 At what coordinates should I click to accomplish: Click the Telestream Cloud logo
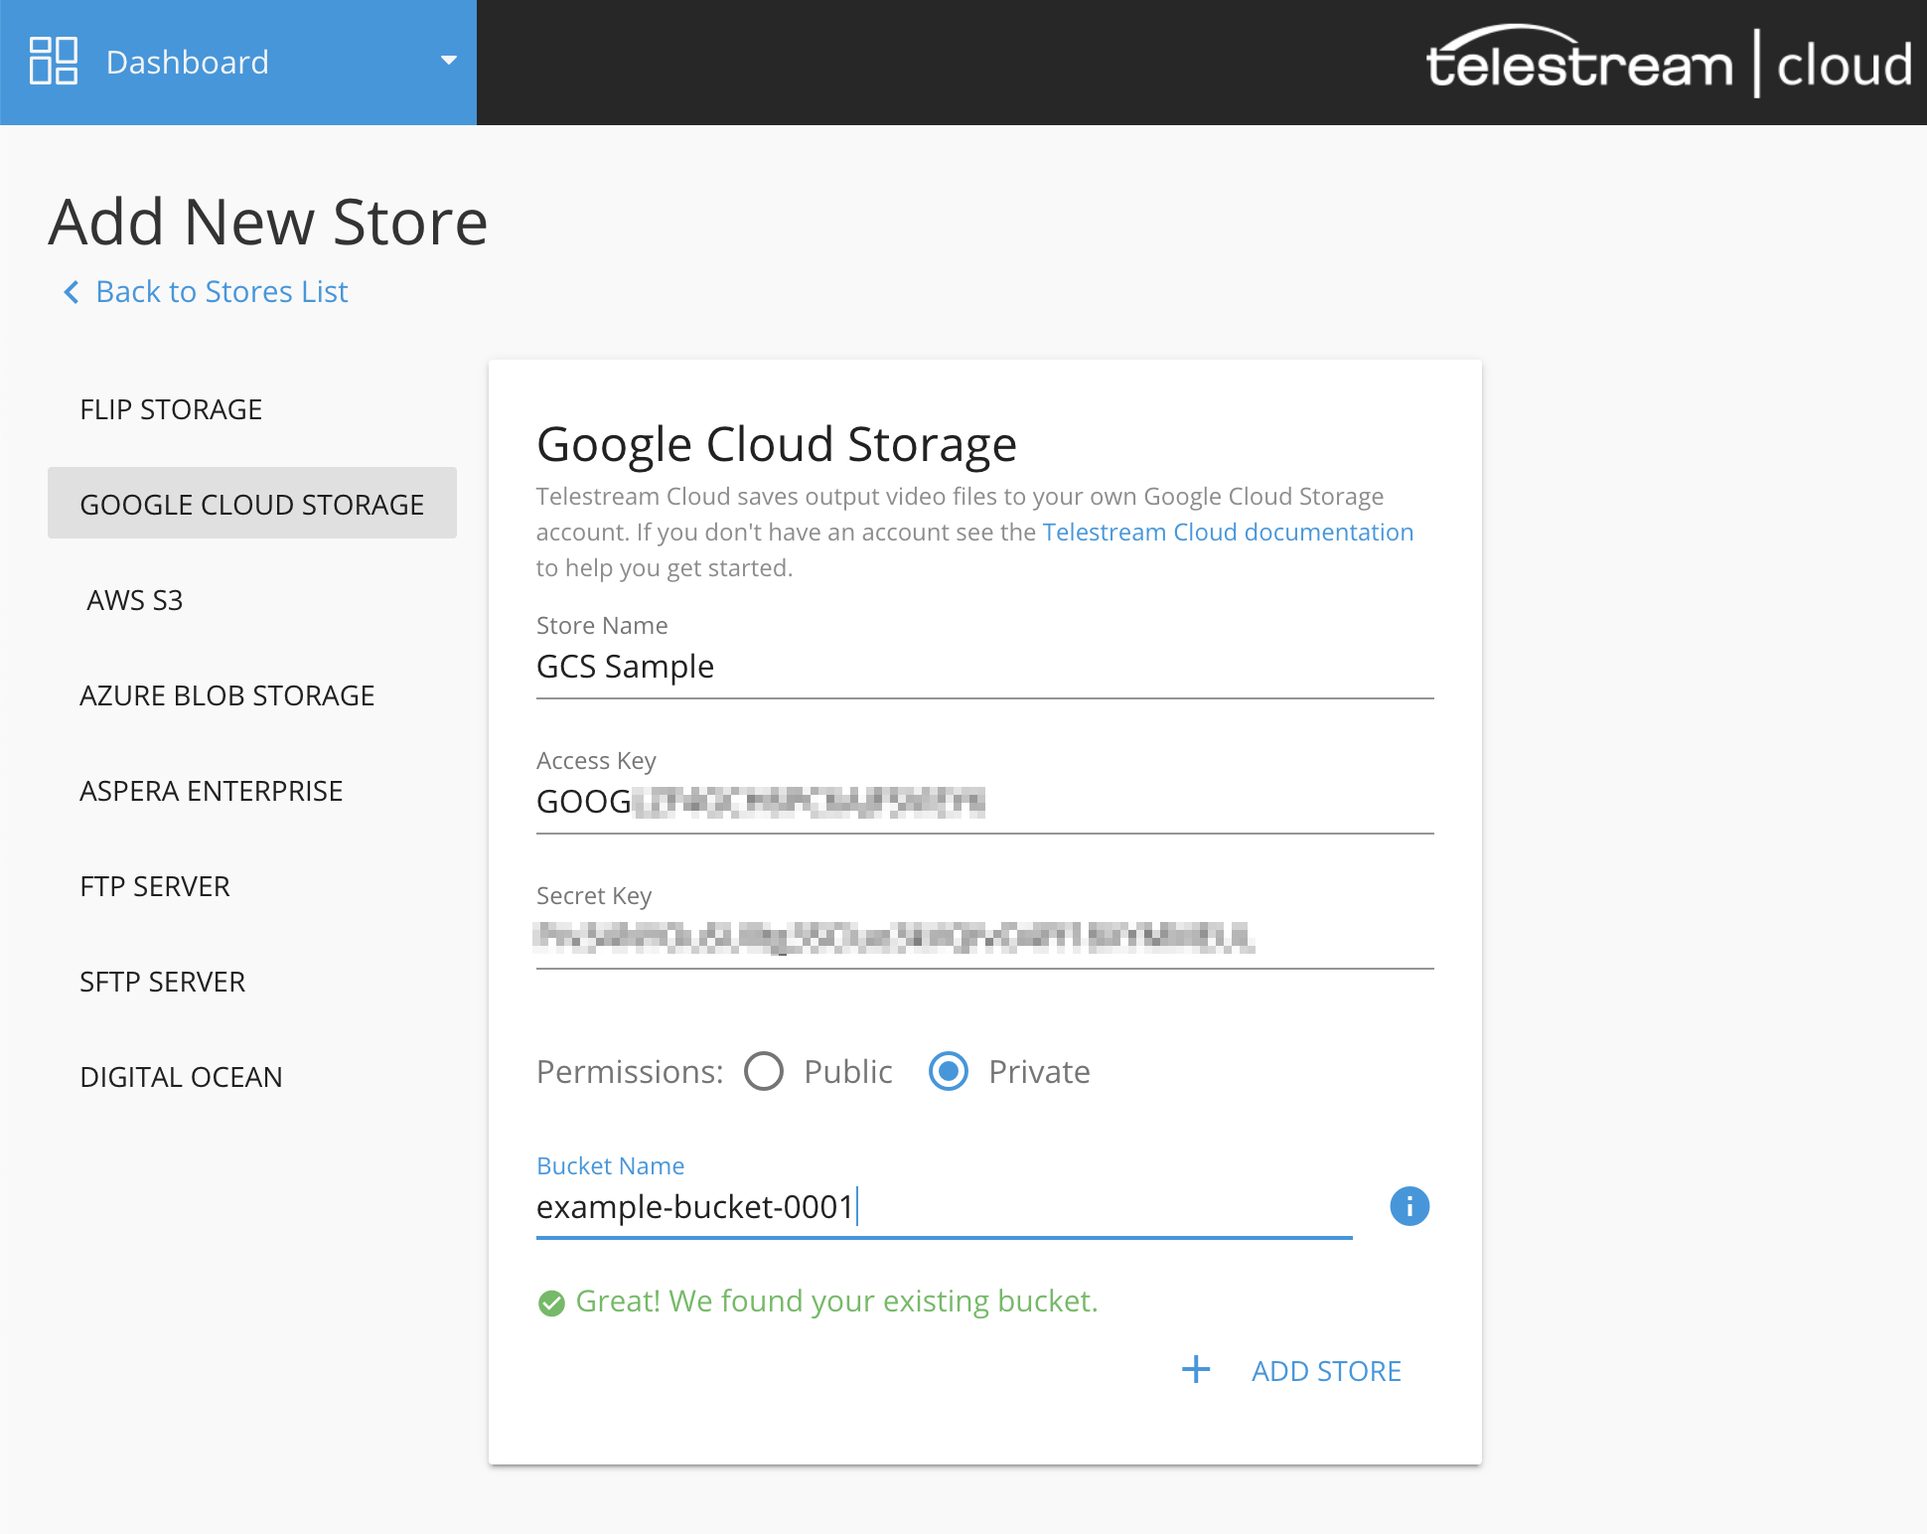click(1669, 63)
